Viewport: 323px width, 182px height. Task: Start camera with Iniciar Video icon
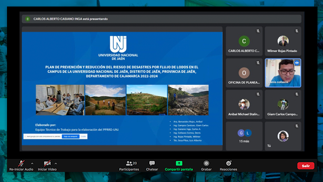point(47,163)
